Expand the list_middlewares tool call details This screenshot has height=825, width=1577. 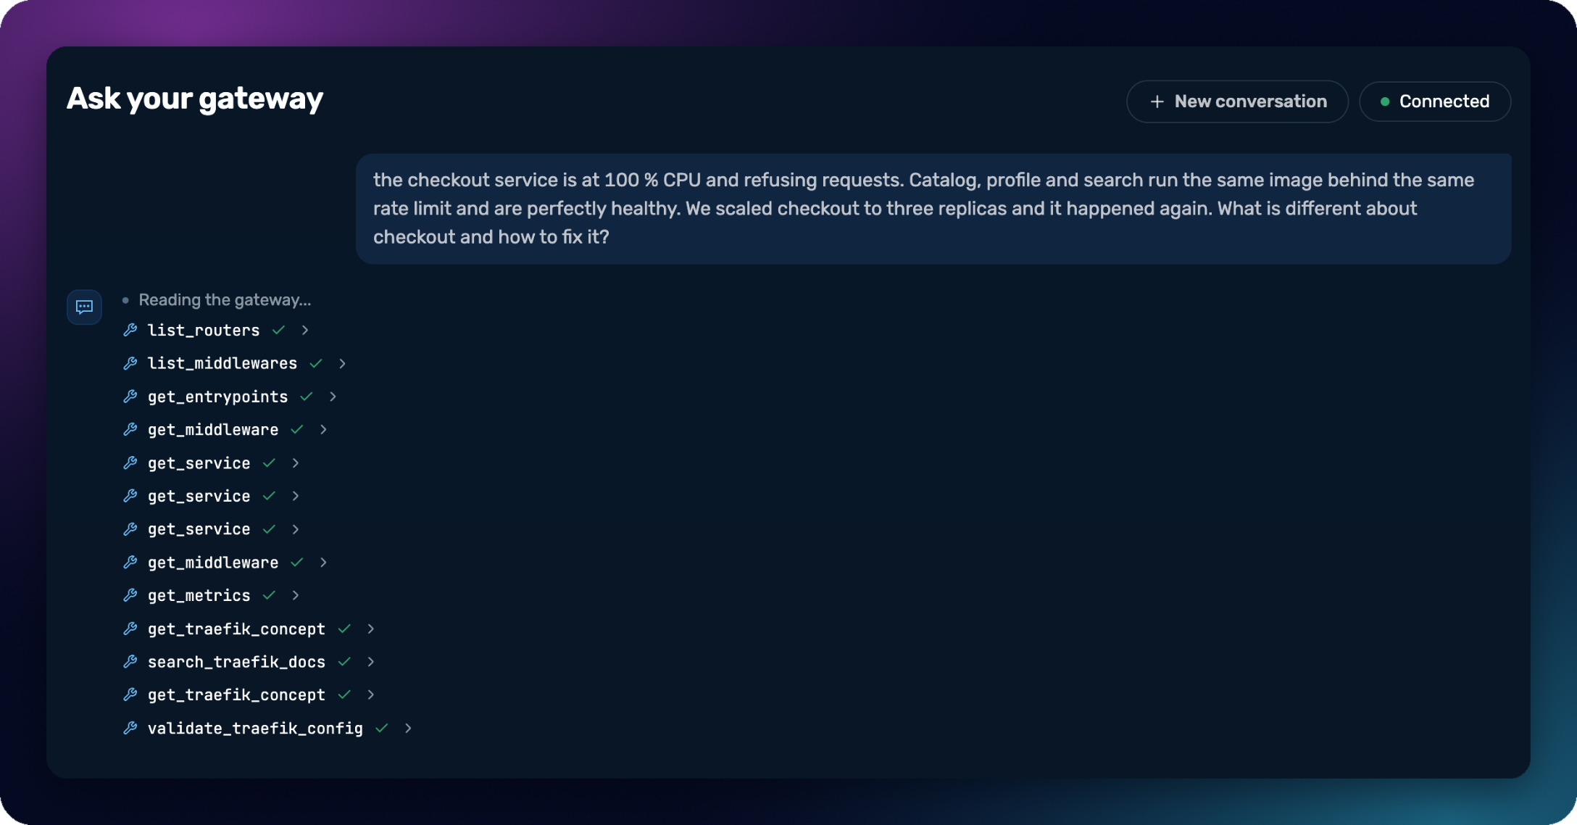tap(342, 363)
